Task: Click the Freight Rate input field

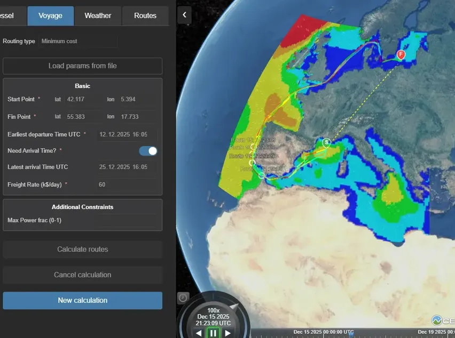Action: 127,184
